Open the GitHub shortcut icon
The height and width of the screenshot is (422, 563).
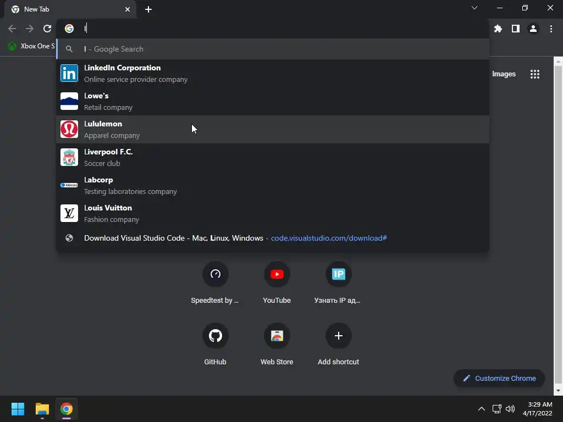[x=216, y=336]
